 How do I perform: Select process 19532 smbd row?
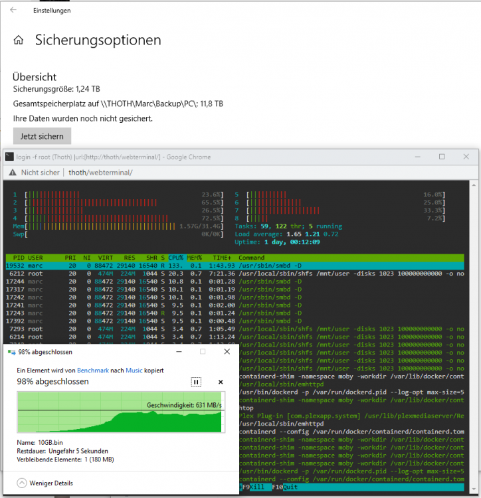click(235, 266)
